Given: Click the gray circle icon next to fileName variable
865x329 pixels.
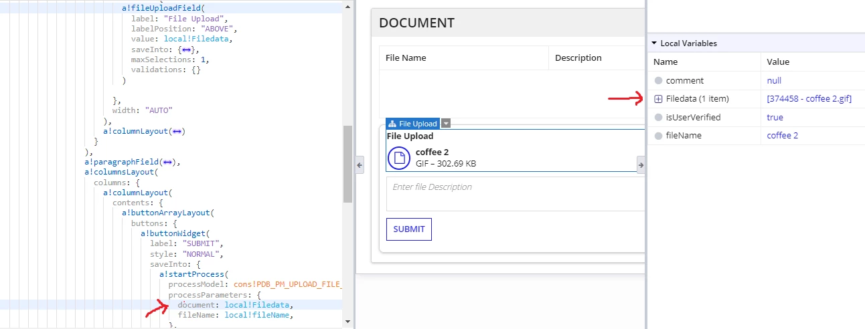Looking at the screenshot, I should click(658, 135).
